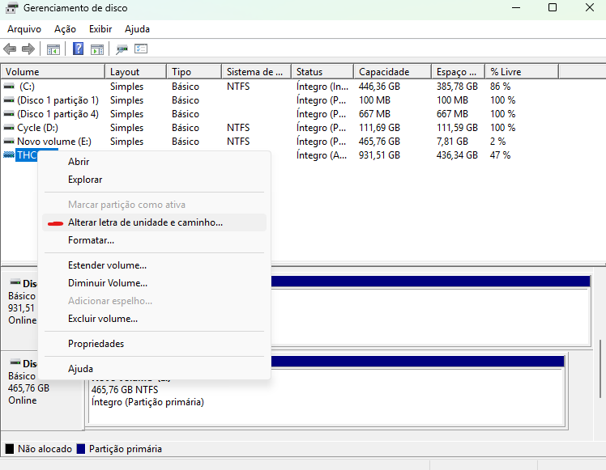Click the 931,51 disk label panel
606x470 pixels.
coord(21,308)
